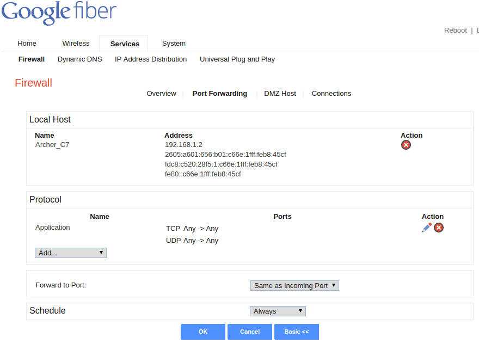479x343 pixels.
Task: Click the Schedule section heading
Action: click(47, 311)
